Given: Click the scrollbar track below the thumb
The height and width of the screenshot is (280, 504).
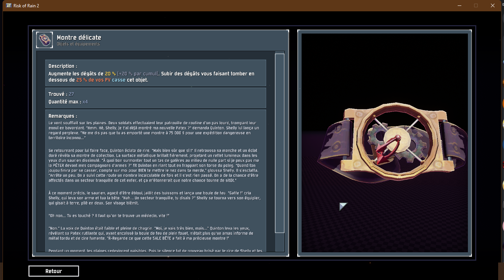Looking at the screenshot, I should pyautogui.click(x=279, y=242).
